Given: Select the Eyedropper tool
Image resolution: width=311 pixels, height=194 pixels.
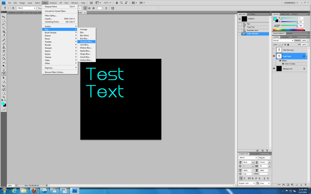Looking at the screenshot, I should (x=4, y=36).
